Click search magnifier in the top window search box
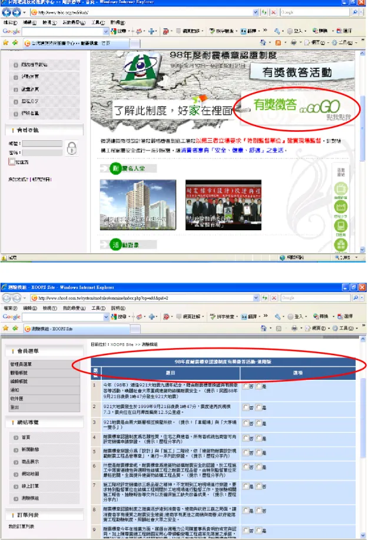This screenshot has height=540, width=368. click(x=355, y=12)
